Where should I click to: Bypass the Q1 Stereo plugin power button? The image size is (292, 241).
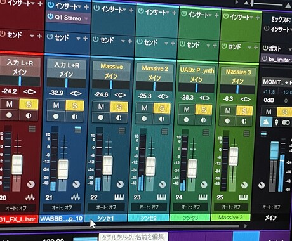[50, 16]
